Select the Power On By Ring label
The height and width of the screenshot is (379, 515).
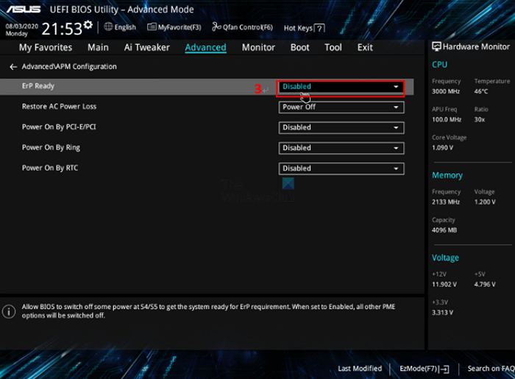(x=51, y=147)
